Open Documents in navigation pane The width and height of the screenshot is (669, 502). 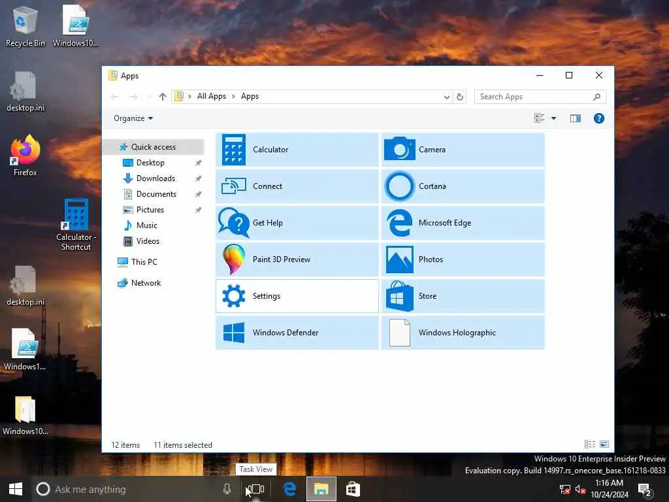point(156,194)
